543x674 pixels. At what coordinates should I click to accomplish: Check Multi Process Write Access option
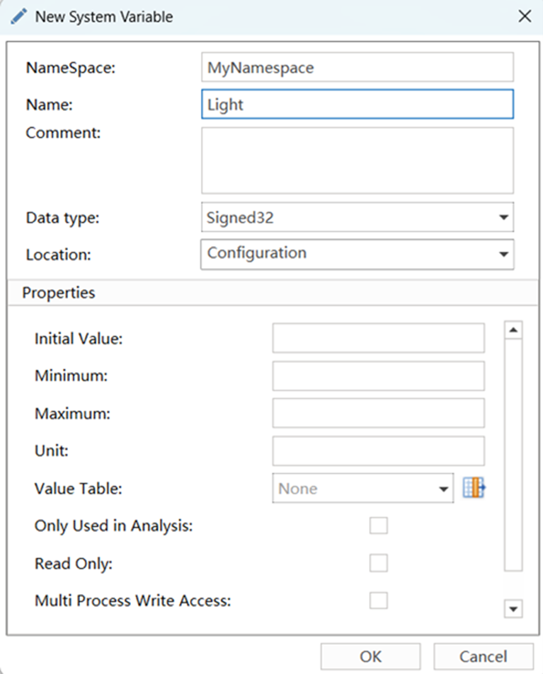coord(379,600)
